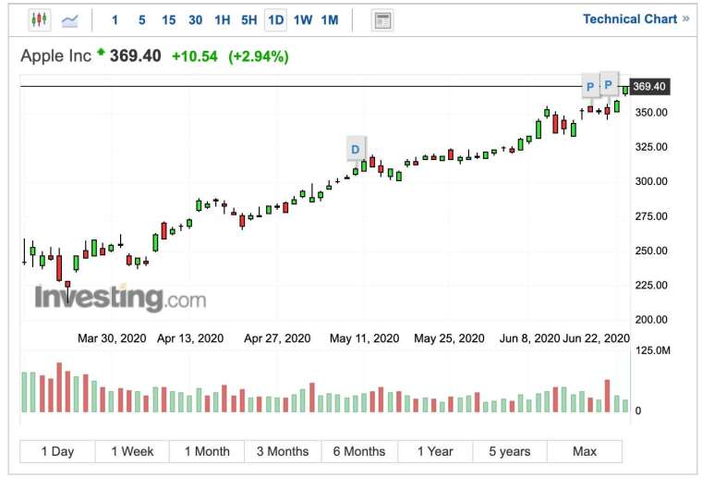Image resolution: width=702 pixels, height=478 pixels.
Task: Open the news panel icon in toolbar
Action: [x=382, y=20]
